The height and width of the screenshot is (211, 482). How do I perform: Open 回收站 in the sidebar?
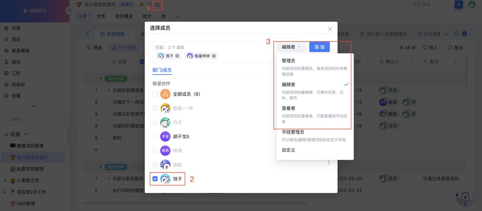tap(18, 84)
